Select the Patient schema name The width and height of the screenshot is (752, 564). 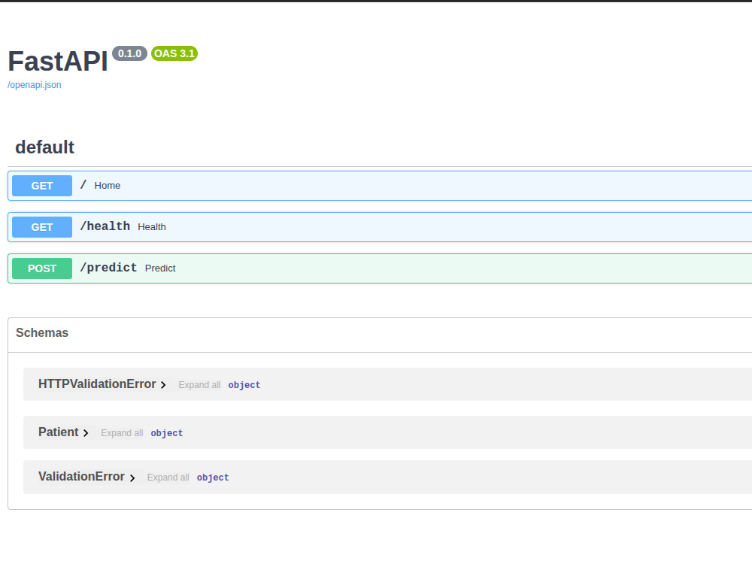(x=58, y=432)
